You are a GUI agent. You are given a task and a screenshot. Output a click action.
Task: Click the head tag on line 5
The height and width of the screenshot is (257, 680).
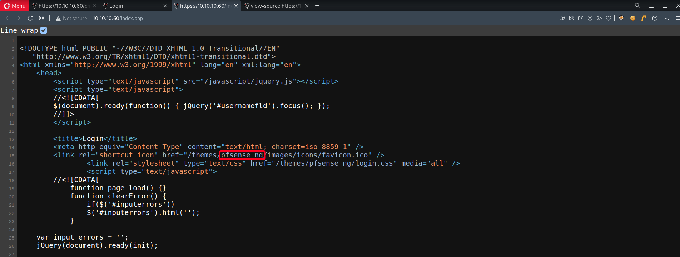(49, 73)
